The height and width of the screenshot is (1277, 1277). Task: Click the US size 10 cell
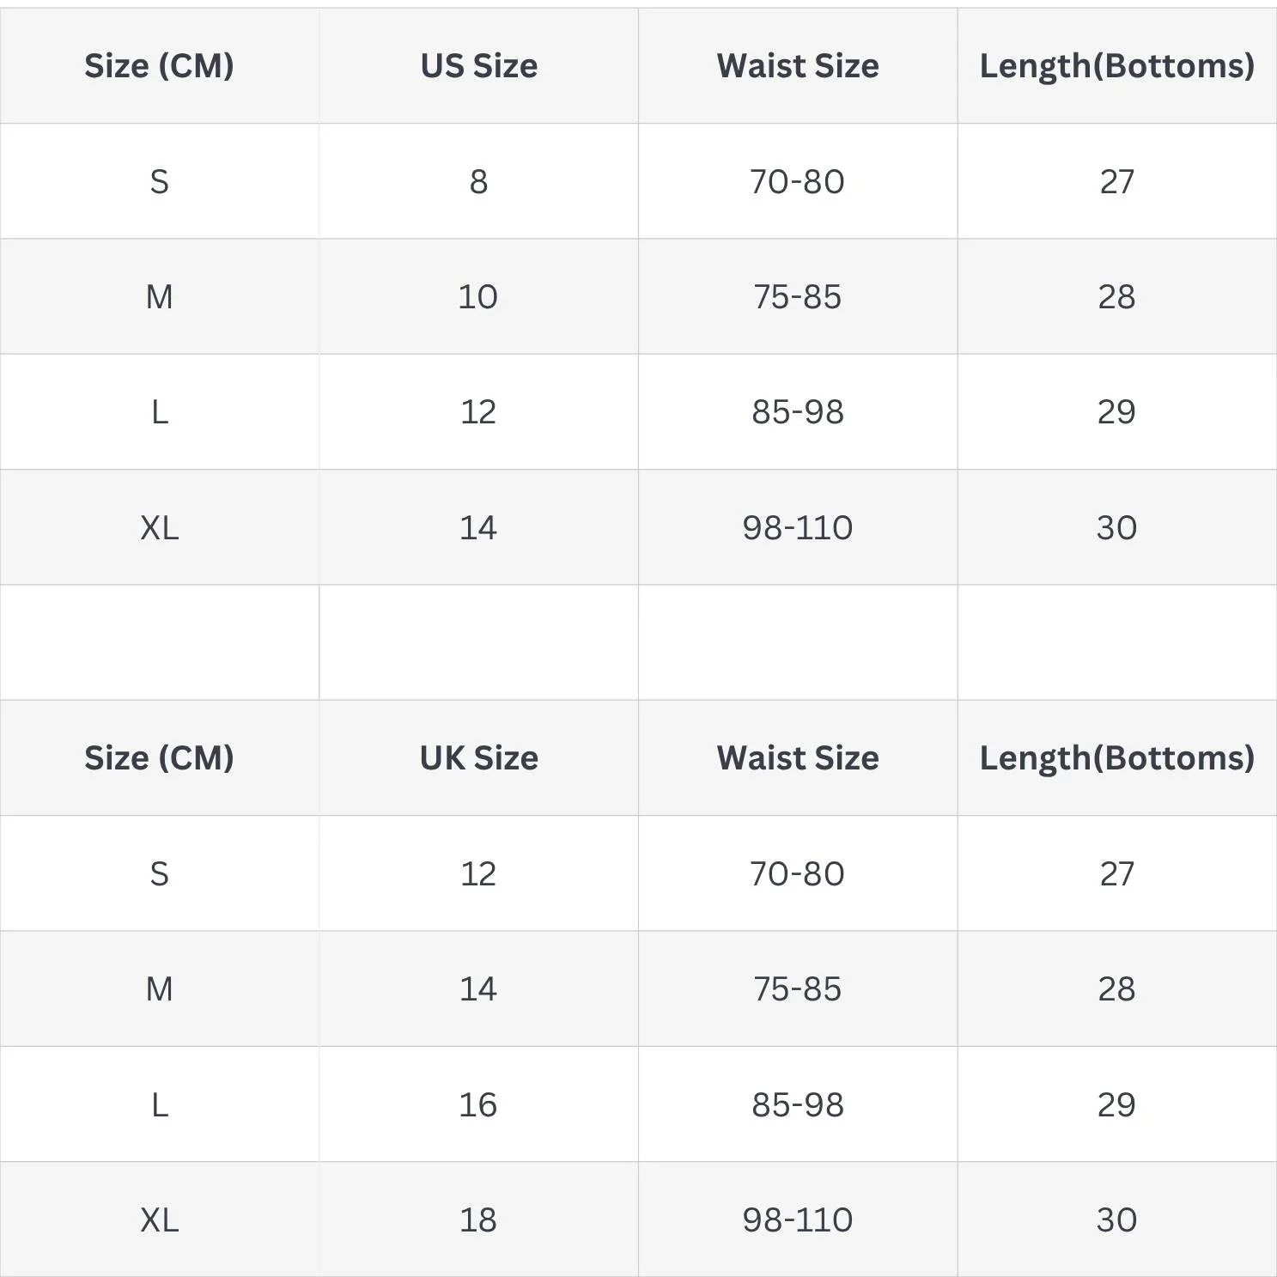coord(478,296)
